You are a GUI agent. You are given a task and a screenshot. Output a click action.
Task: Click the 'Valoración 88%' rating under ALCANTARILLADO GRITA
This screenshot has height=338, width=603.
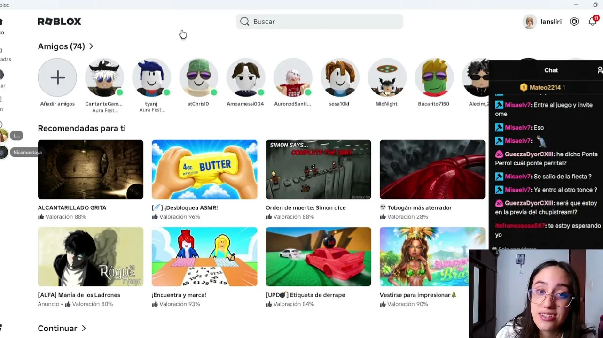66,217
